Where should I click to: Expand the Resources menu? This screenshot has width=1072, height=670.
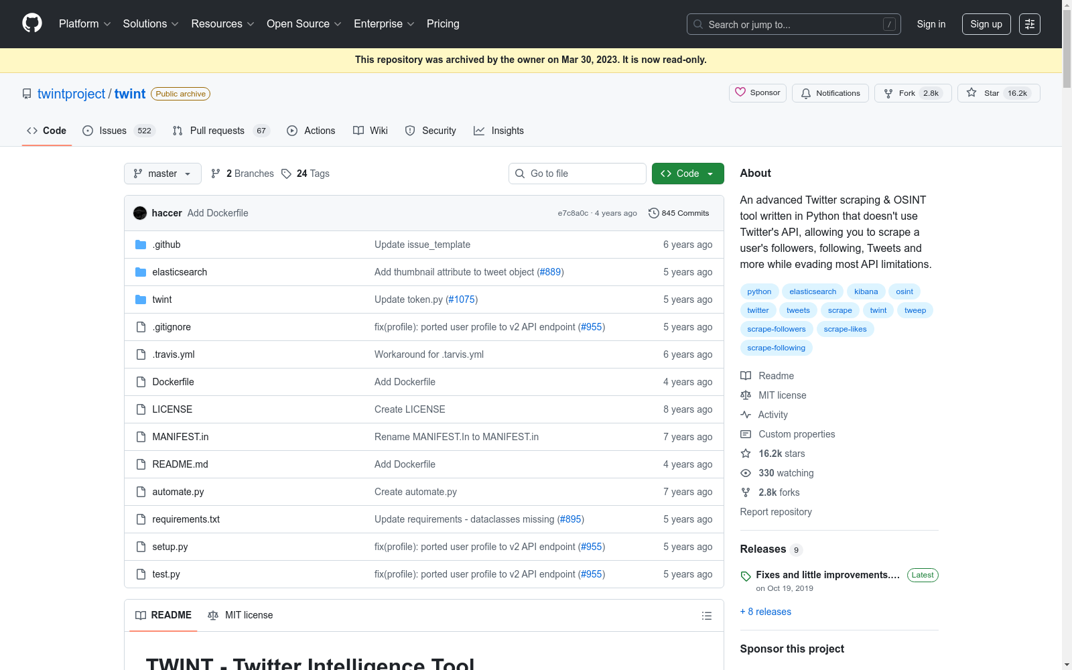[222, 24]
